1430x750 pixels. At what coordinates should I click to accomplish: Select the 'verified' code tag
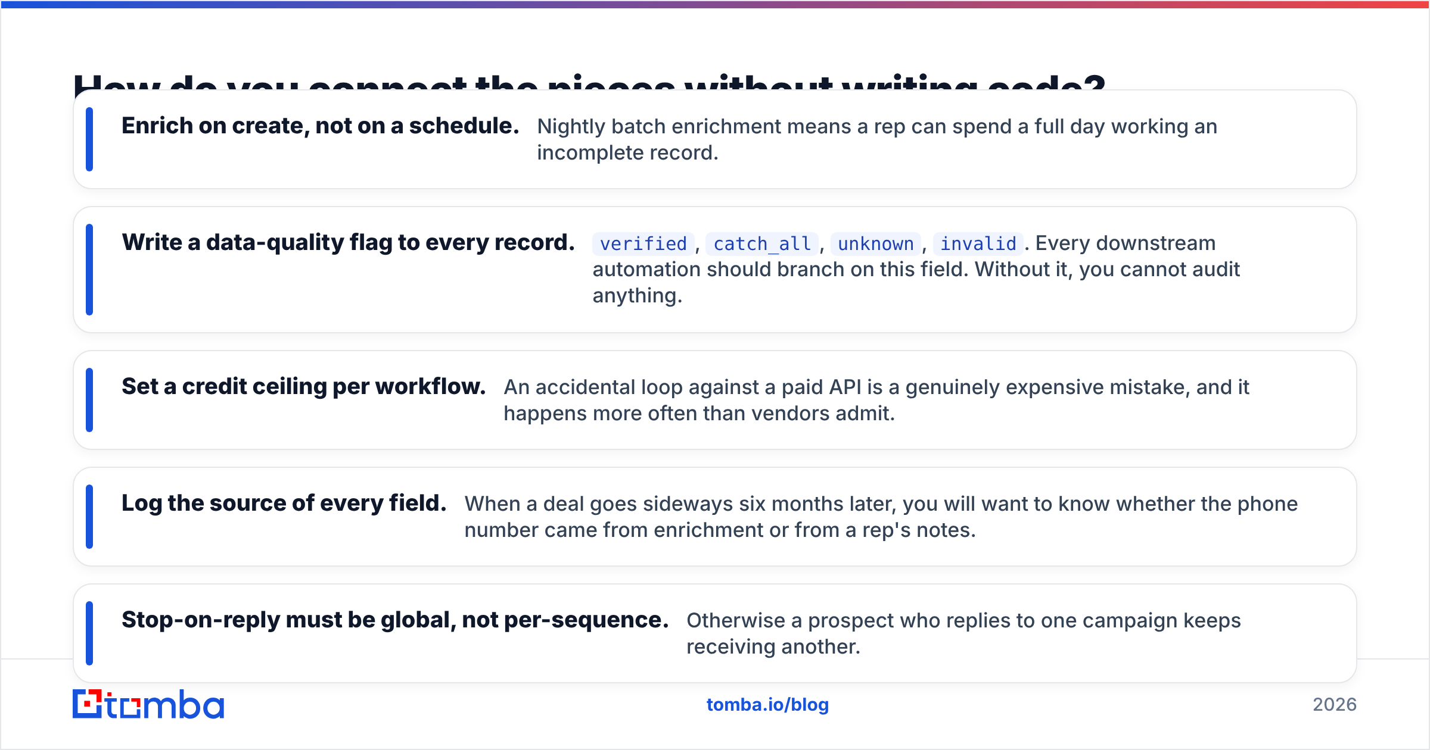[643, 243]
